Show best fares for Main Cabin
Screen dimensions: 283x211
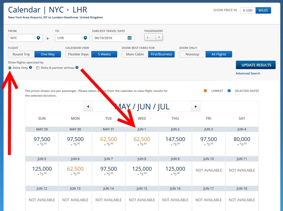(x=135, y=54)
